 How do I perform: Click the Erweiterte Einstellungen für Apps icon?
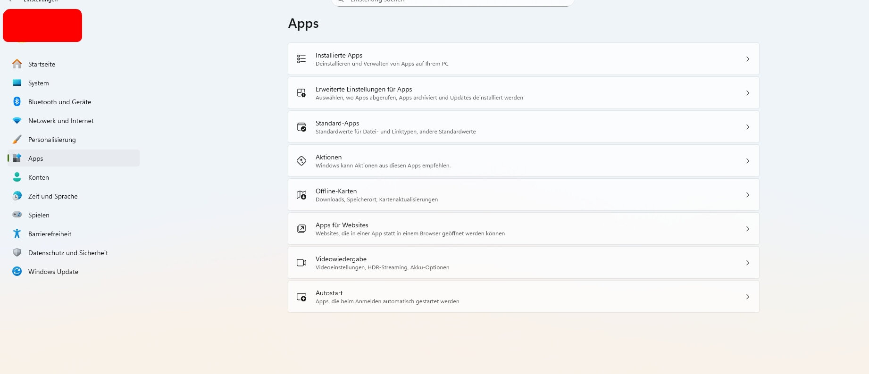pos(301,93)
